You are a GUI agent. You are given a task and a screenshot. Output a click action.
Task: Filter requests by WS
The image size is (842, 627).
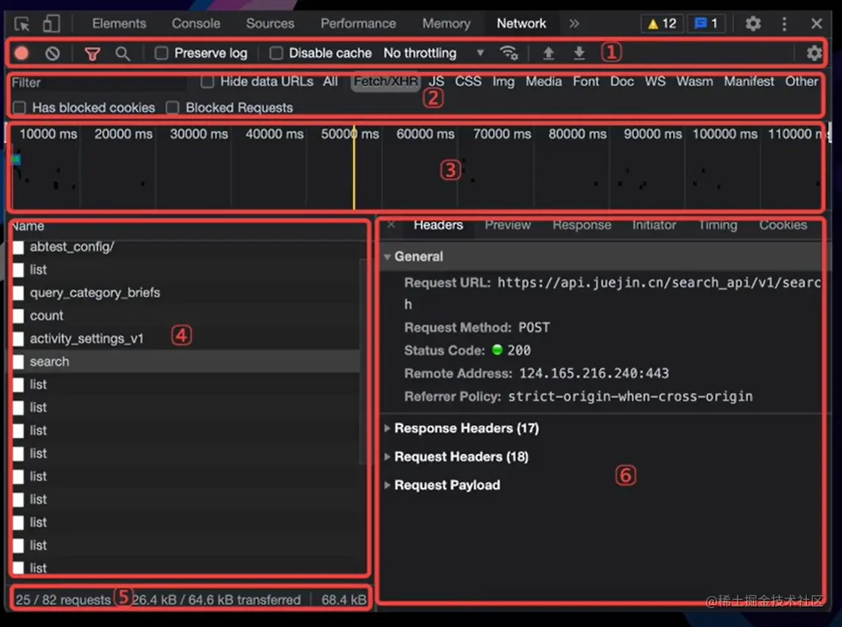point(655,82)
